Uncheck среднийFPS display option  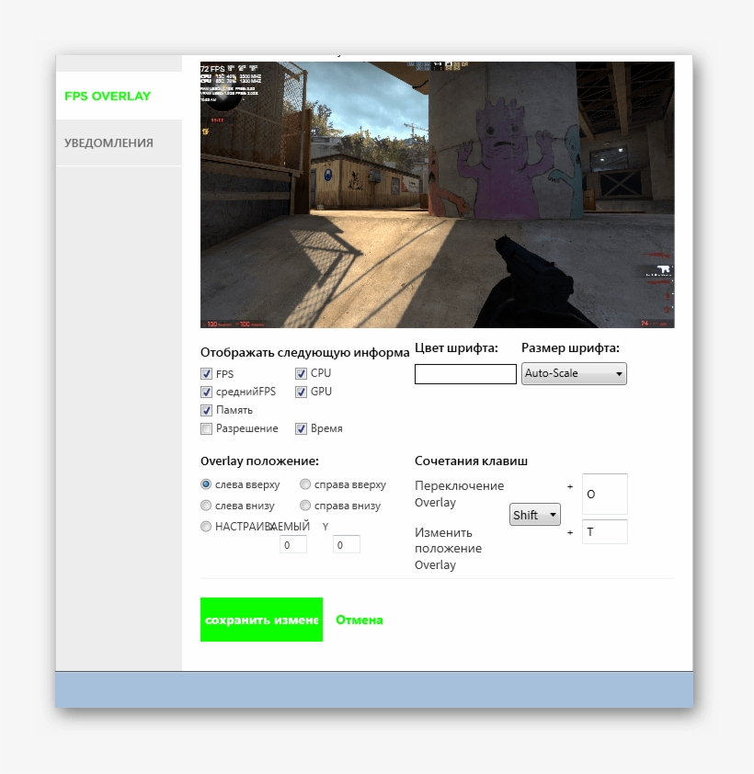coord(207,392)
